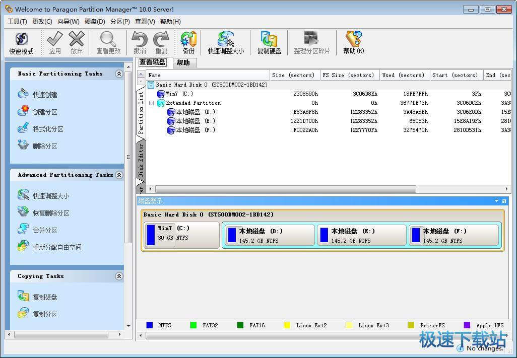The height and width of the screenshot is (358, 517).
Task: Open the 硬盘(D) menu
Action: click(95, 22)
